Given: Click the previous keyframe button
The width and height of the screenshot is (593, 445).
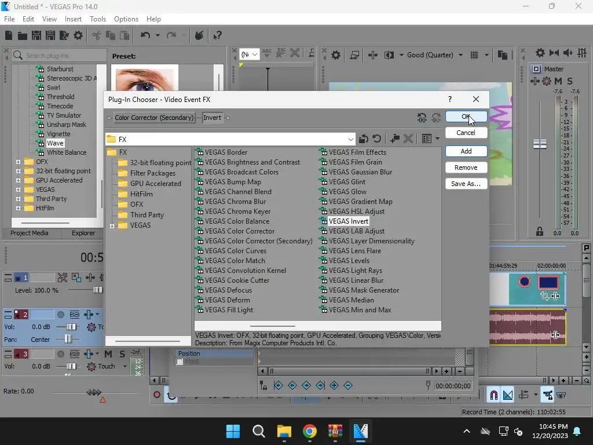Looking at the screenshot, I should [x=292, y=385].
